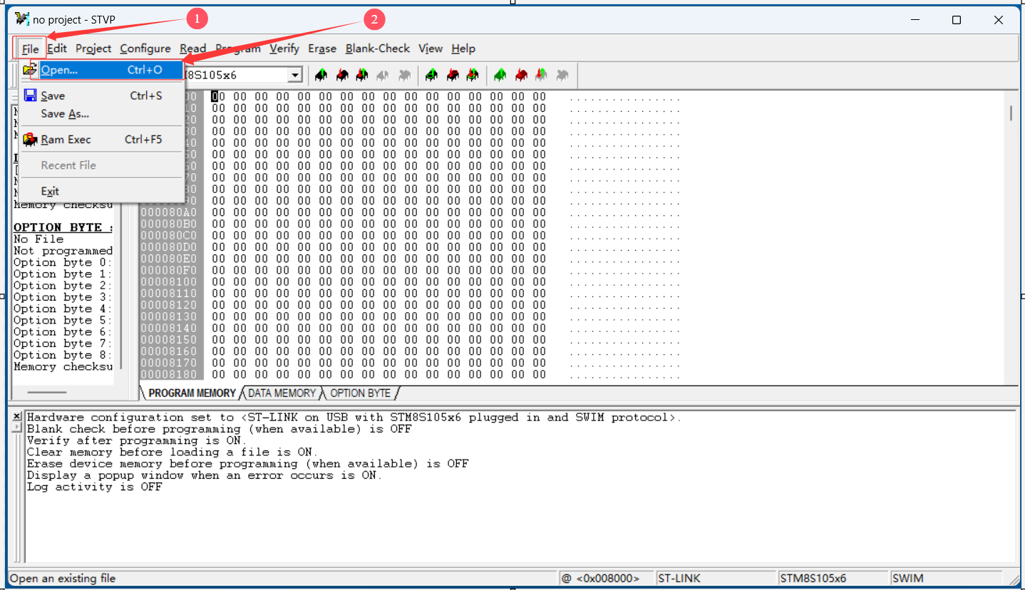Click the Read current tab icon, green arrow with circle
1025x590 pixels.
(x=431, y=75)
